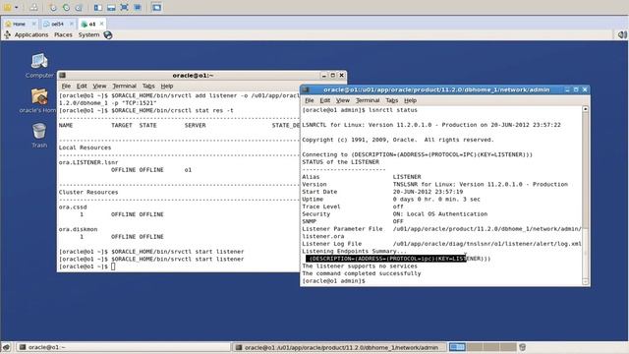The height and width of the screenshot is (354, 629).
Task: Click the window menu icon of oracle@o1:~ terminal
Action: click(x=63, y=75)
